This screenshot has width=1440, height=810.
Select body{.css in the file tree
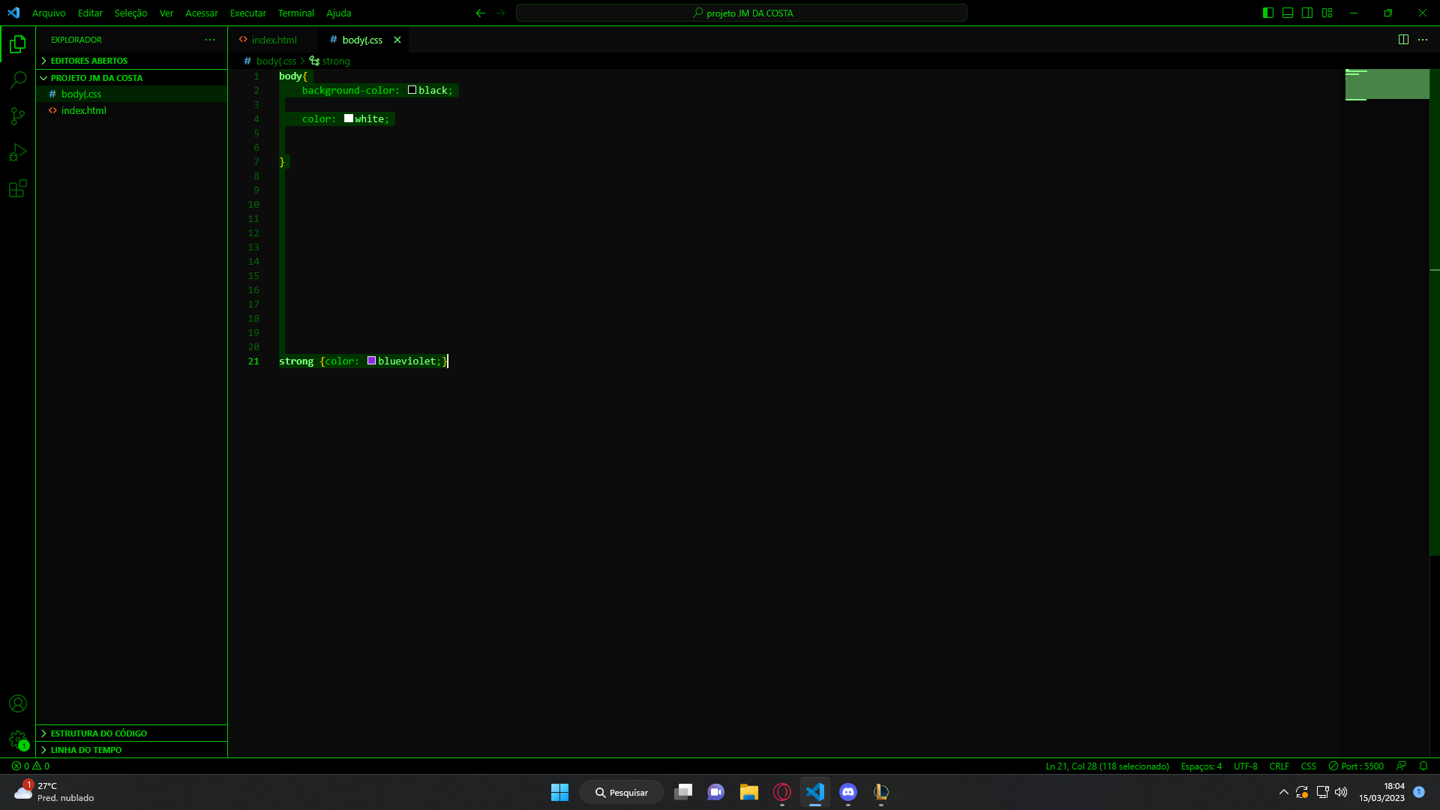tap(132, 94)
